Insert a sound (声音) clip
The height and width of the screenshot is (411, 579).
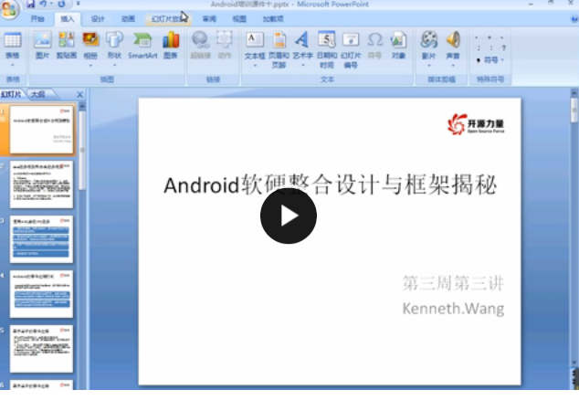point(453,45)
